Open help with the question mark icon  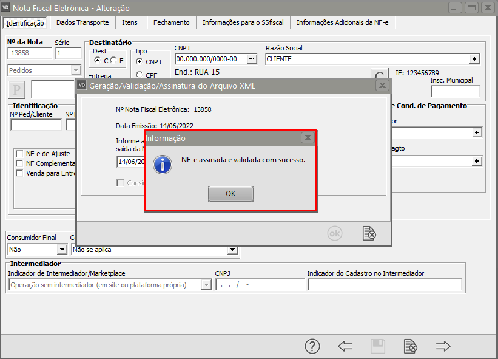[x=312, y=346]
